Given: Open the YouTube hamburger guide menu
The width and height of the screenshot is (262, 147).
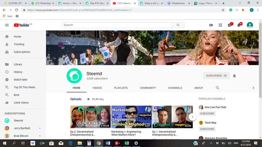Looking at the screenshot, I should pyautogui.click(x=7, y=25).
